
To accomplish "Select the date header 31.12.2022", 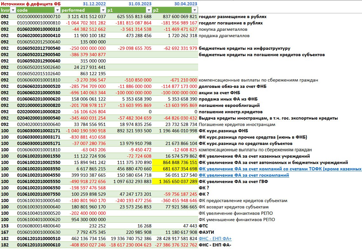I will 94,4.
